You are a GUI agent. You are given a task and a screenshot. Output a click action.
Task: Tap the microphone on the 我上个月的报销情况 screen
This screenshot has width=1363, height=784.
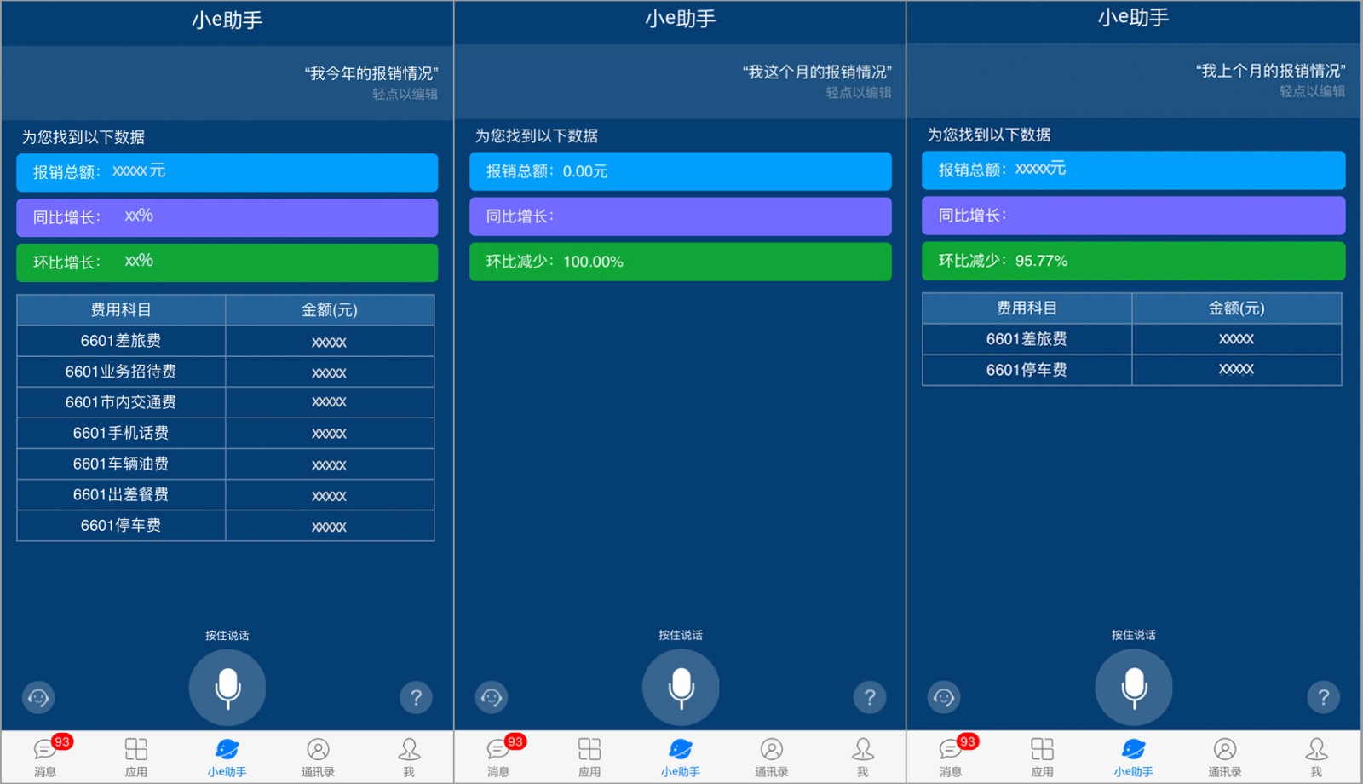(1134, 687)
